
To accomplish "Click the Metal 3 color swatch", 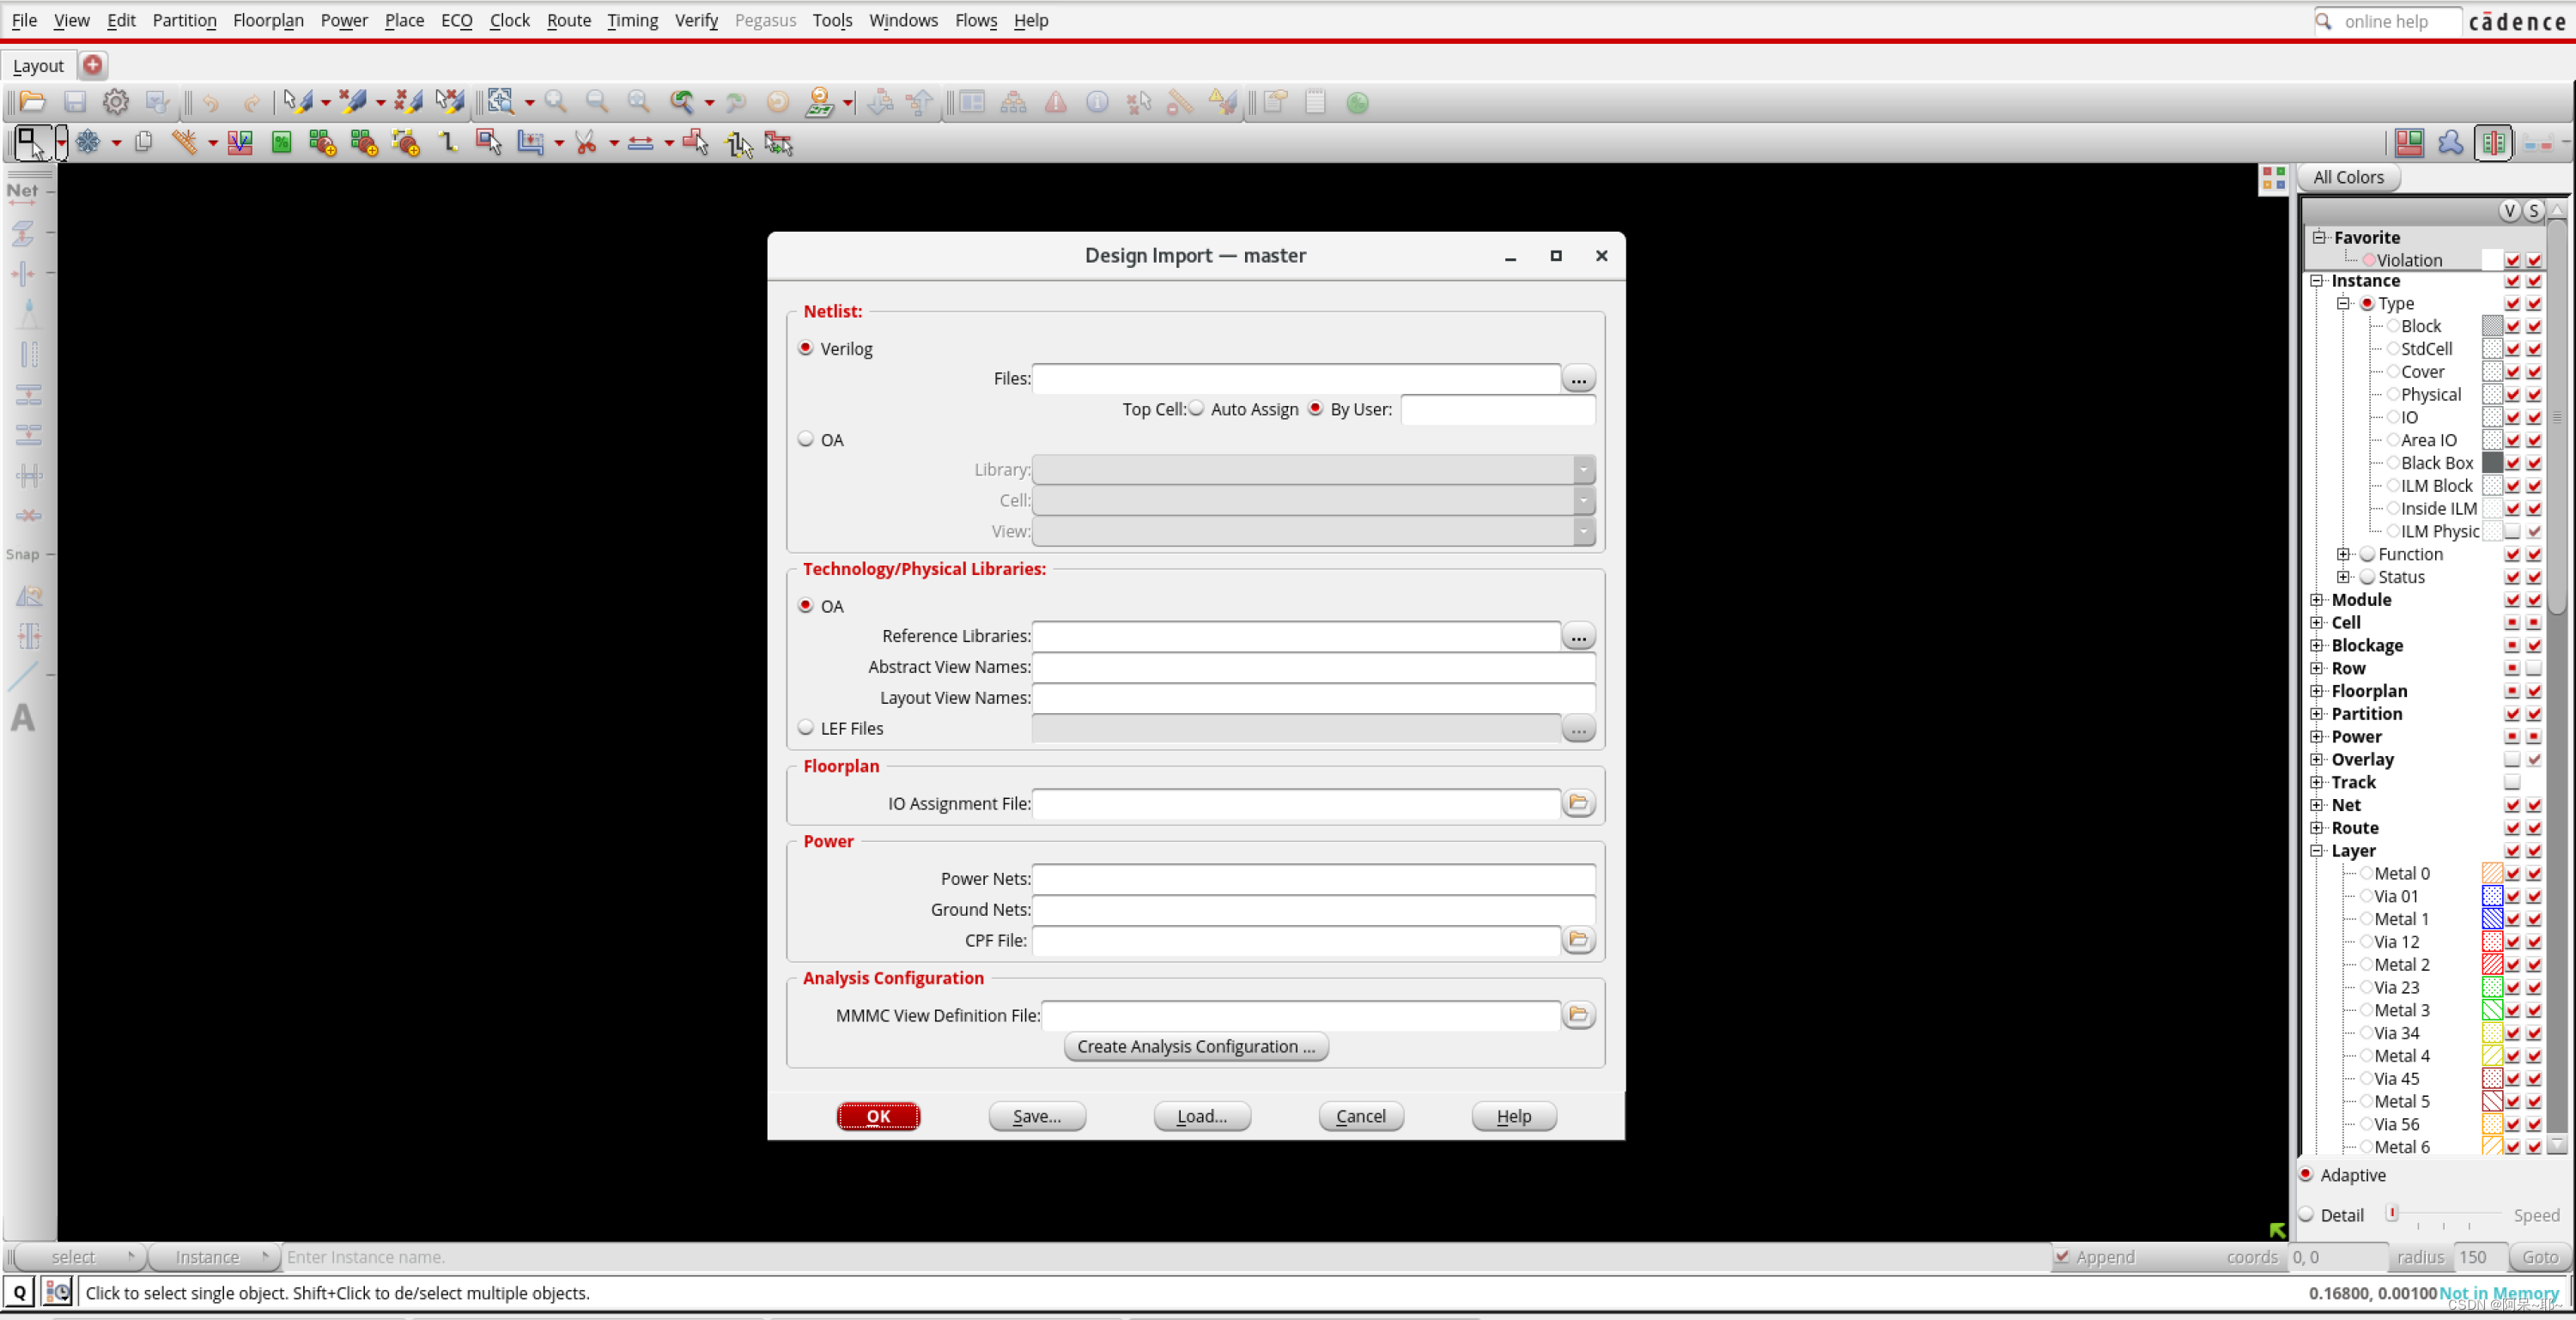I will pos(2492,1009).
